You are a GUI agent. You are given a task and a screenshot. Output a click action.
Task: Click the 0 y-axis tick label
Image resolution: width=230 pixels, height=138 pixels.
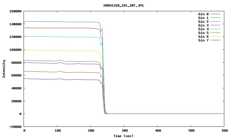click(x=20, y=114)
